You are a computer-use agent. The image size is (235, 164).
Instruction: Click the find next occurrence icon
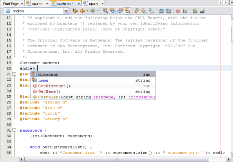coord(120,11)
